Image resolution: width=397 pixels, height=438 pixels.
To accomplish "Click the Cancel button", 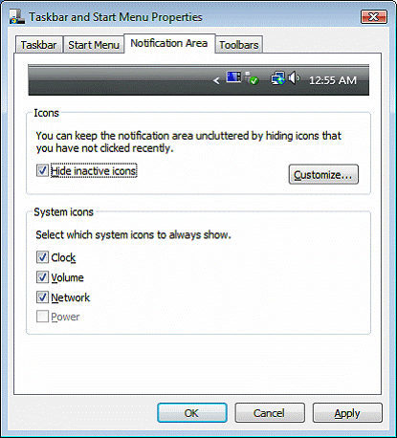I will (270, 413).
